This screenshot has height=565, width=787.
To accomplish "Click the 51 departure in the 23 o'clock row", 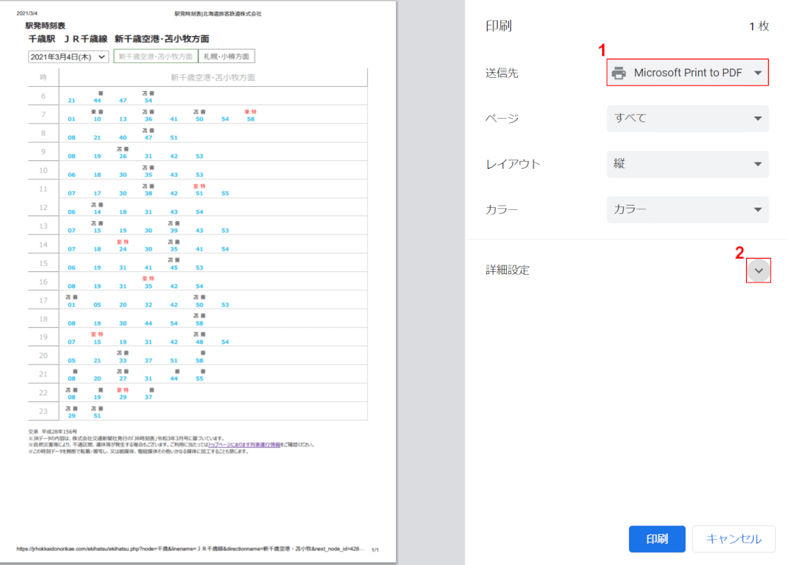I will pyautogui.click(x=97, y=416).
